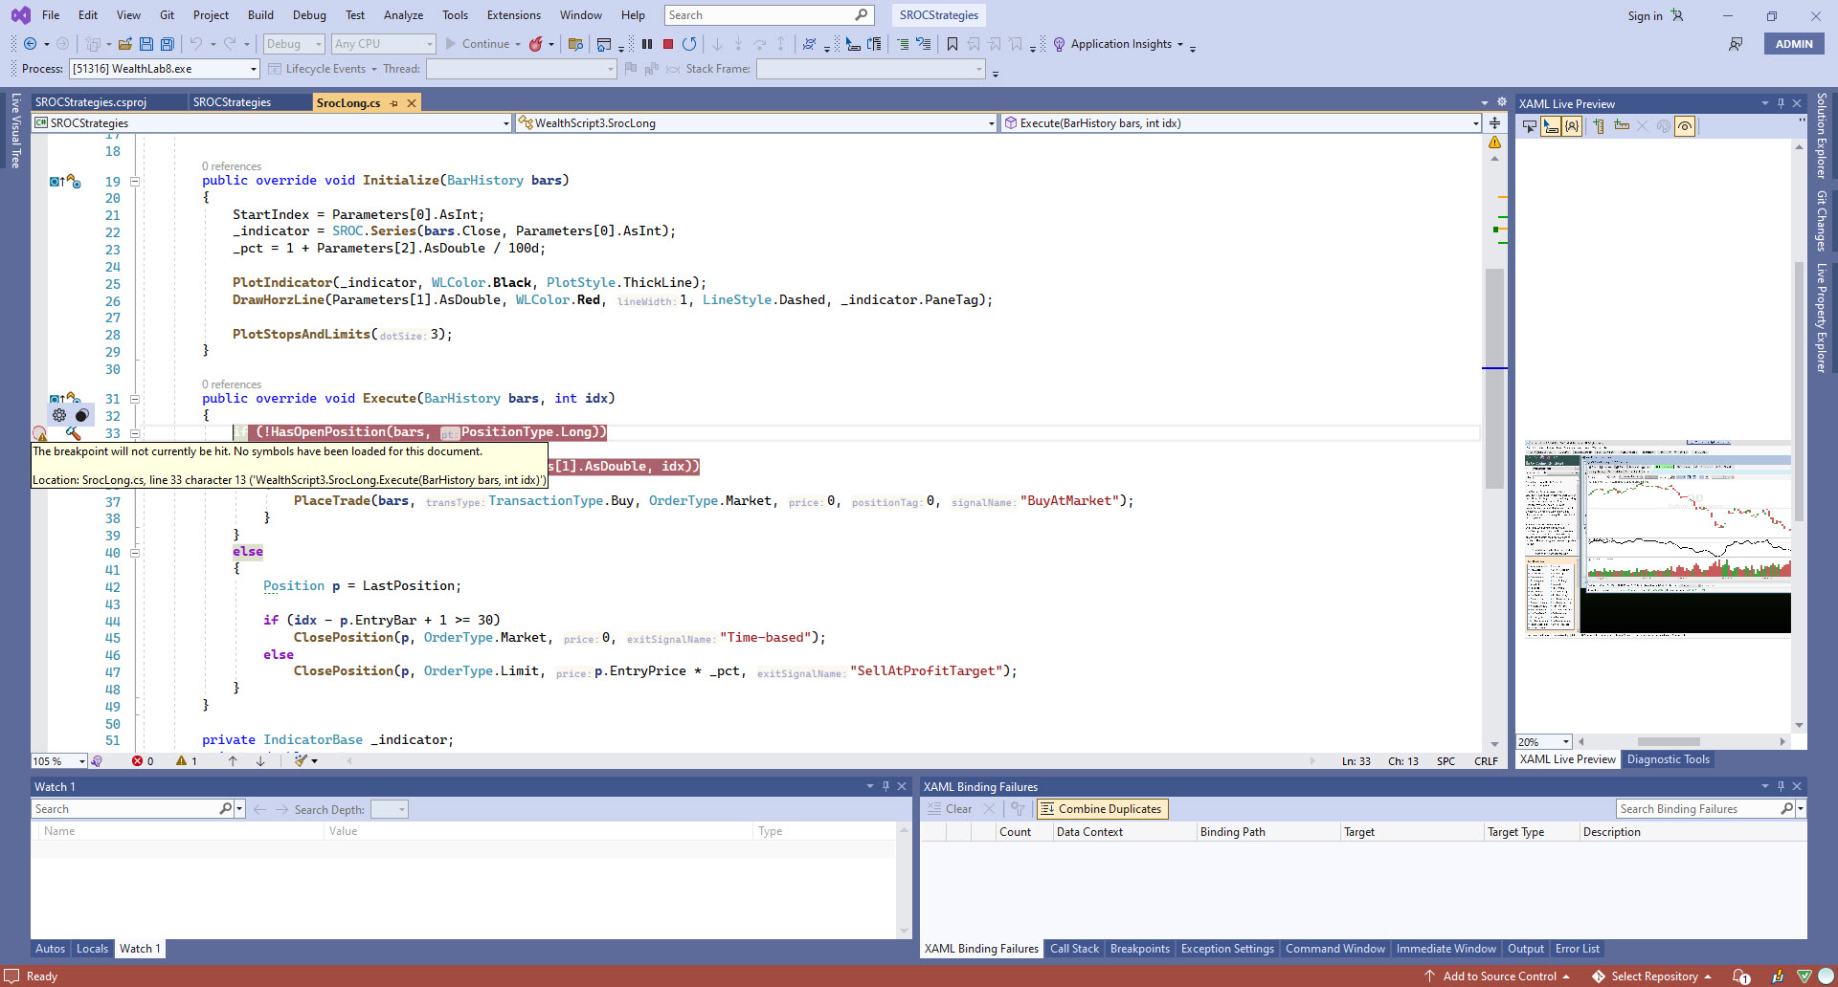Click the Stop Debugging red square icon
Screen dimensions: 1838x987
(668, 44)
